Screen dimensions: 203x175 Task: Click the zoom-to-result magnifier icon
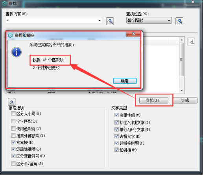(x=191, y=42)
